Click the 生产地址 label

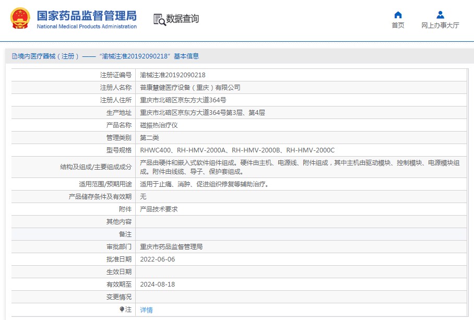119,113
